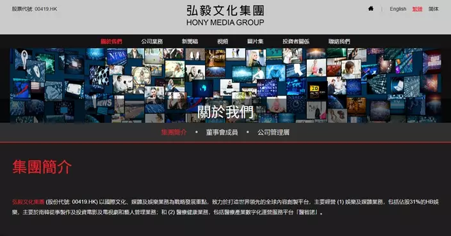The height and width of the screenshot is (236, 451).
Task: Switch to the 集團簡介 tab
Action: click(174, 132)
